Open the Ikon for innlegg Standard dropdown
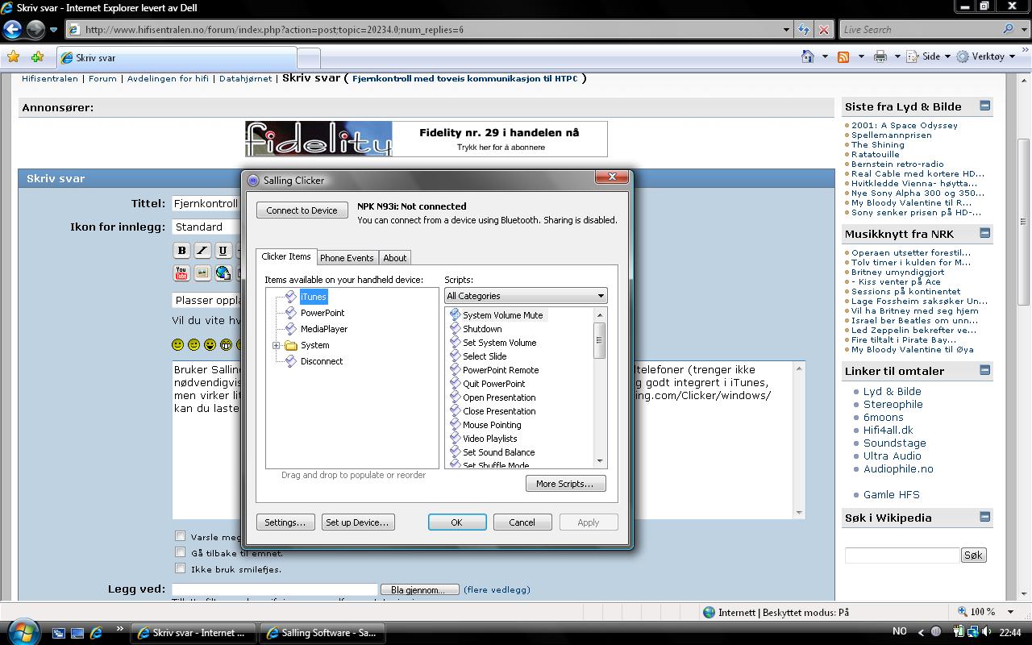 click(208, 227)
